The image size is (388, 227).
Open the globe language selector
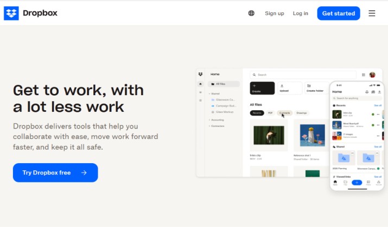tap(251, 13)
